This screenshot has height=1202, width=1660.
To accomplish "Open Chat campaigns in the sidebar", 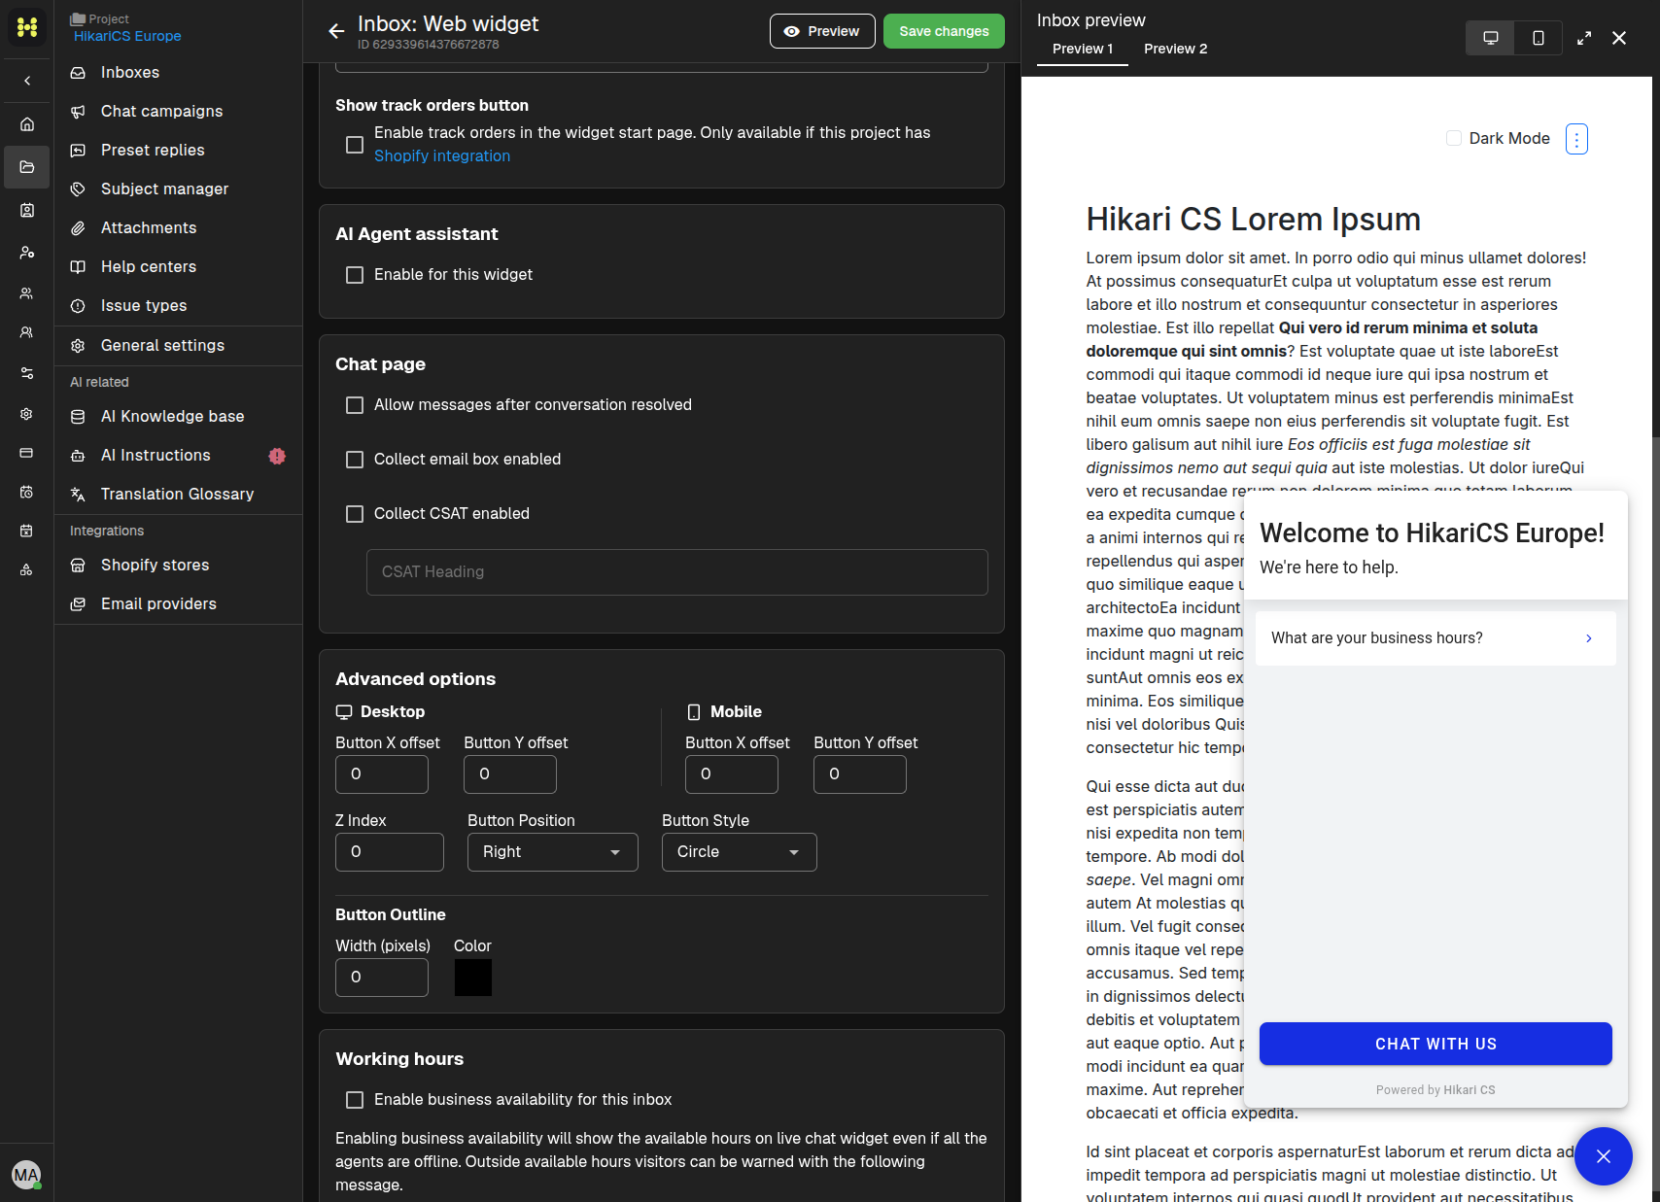I will pyautogui.click(x=179, y=112).
